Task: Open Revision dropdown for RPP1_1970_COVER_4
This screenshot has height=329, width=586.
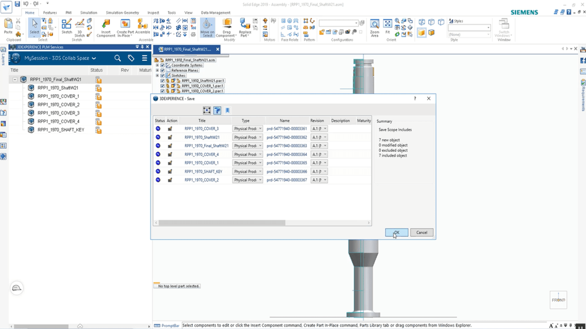Action: tap(319, 154)
